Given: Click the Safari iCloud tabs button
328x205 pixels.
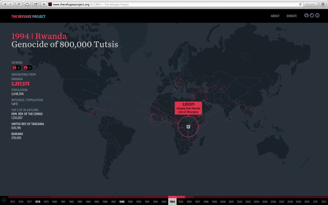Looking at the screenshot, I should coord(27,4).
